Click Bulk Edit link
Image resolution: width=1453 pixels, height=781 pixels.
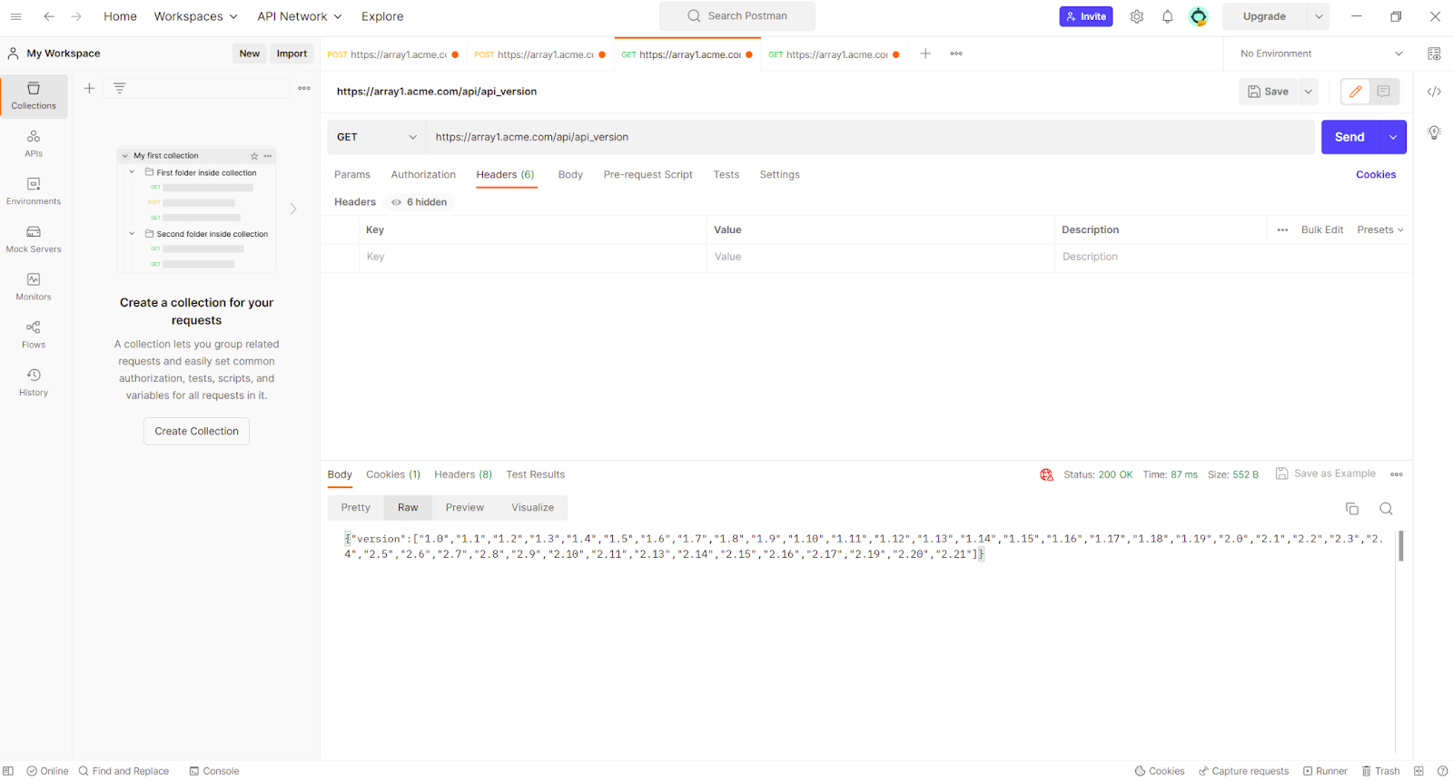point(1322,230)
